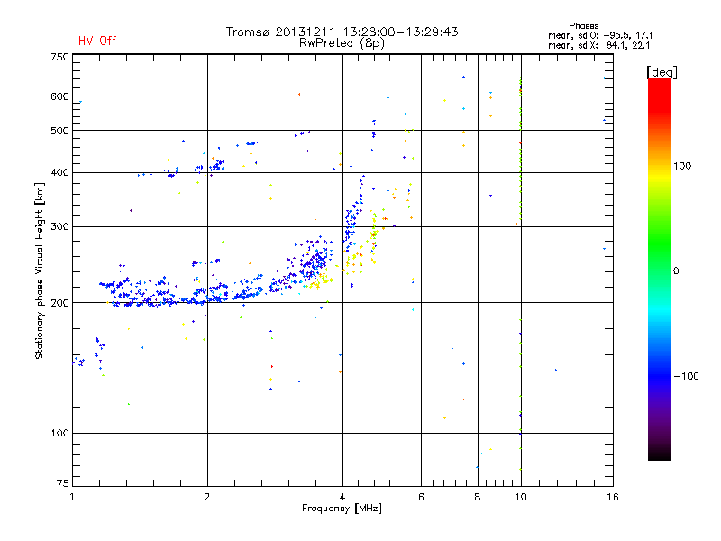
Task: Click the '0' colorbar tick label
Action: [676, 271]
